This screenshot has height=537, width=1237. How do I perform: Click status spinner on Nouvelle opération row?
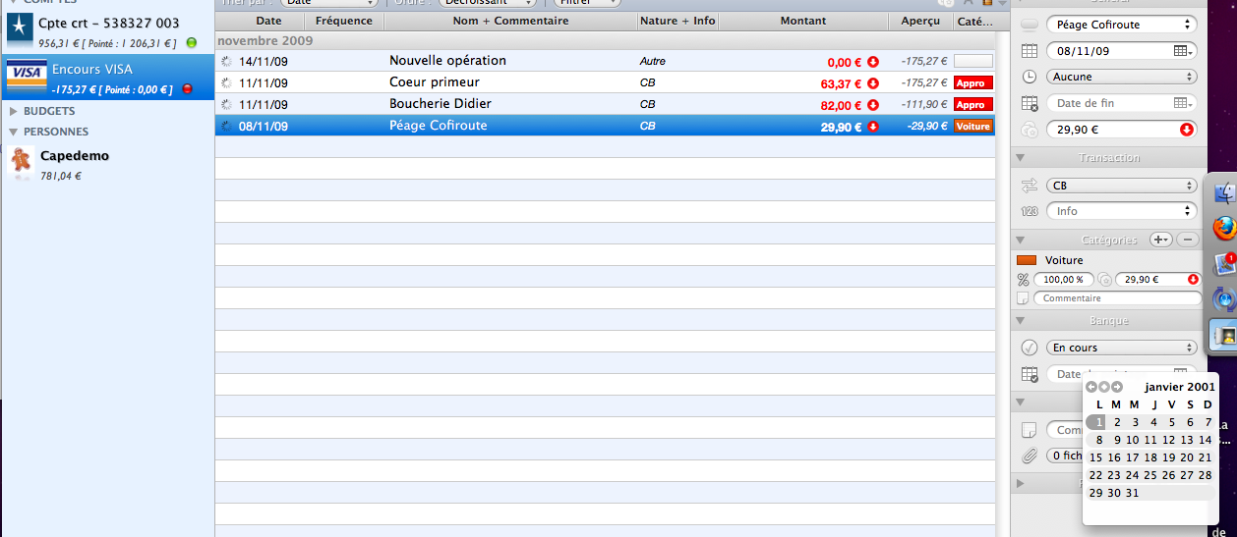tap(228, 61)
